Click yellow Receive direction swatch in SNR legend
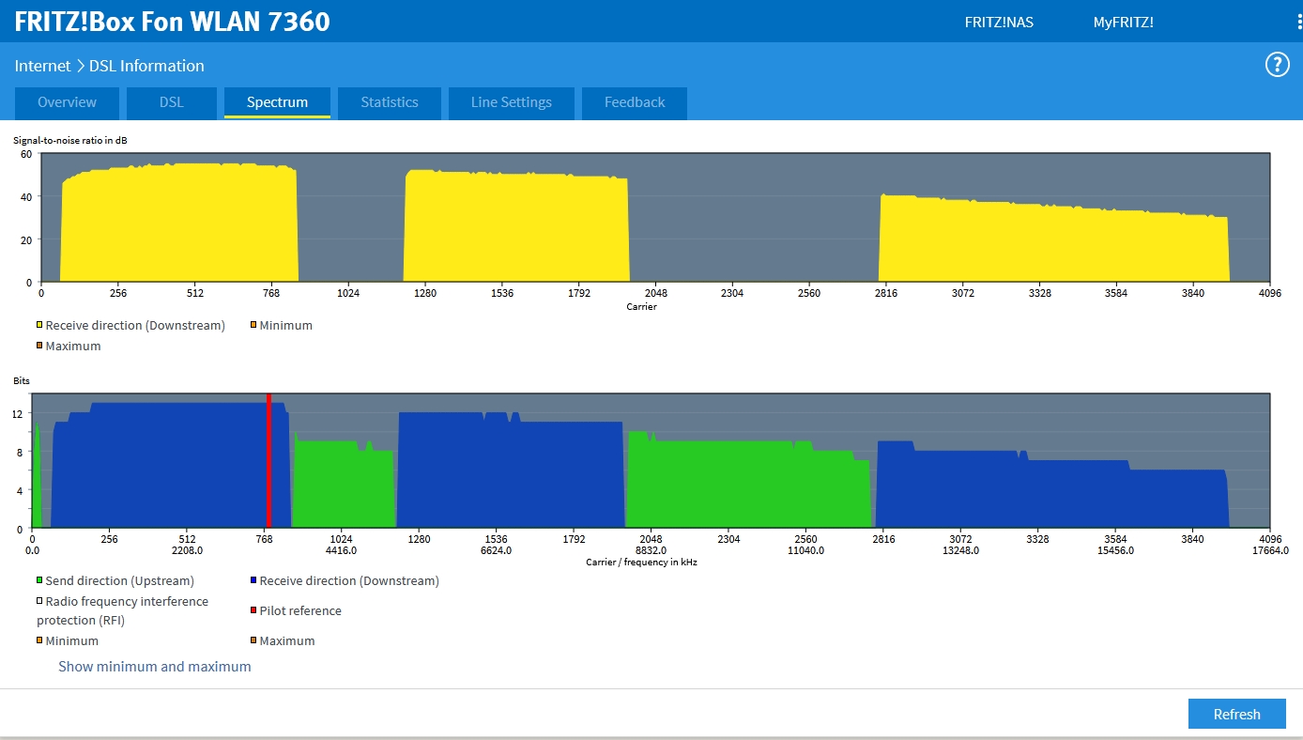This screenshot has height=740, width=1303. pyautogui.click(x=39, y=326)
